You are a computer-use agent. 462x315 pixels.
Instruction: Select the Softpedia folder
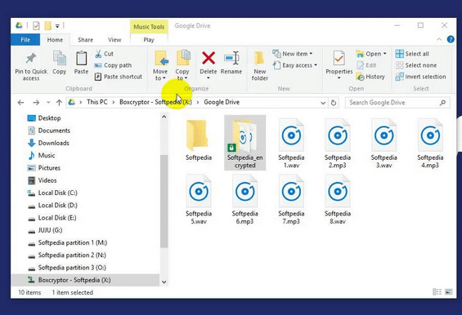pos(199,141)
